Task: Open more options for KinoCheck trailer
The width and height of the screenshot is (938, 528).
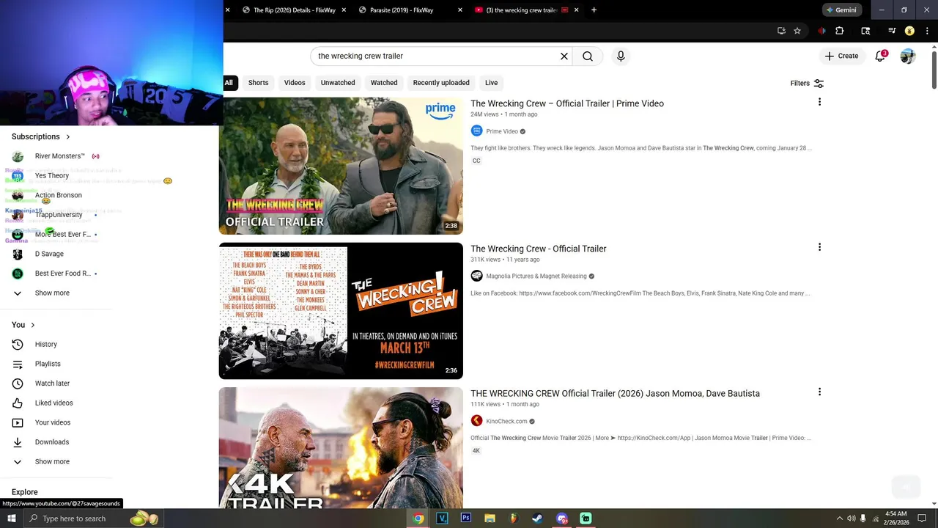Action: coord(819,392)
